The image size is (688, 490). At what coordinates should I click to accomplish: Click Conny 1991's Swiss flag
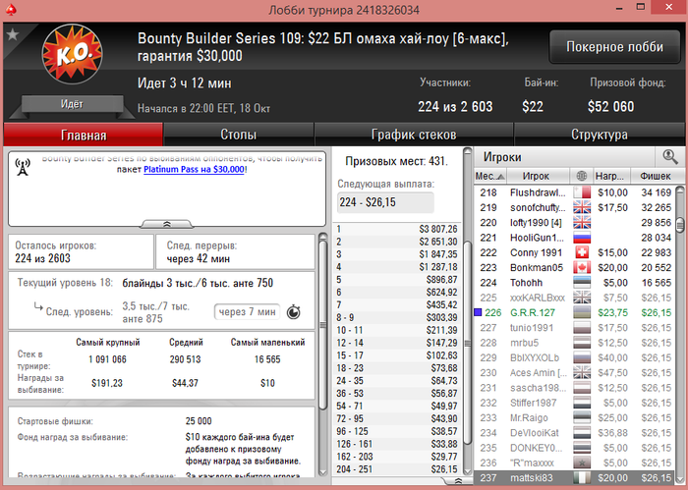582,252
